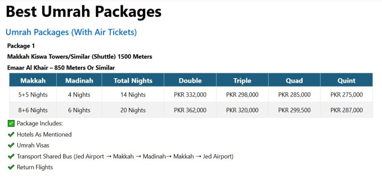Click the Makkah Kiswa Towers hotel line
The image size is (382, 177).
click(x=80, y=57)
